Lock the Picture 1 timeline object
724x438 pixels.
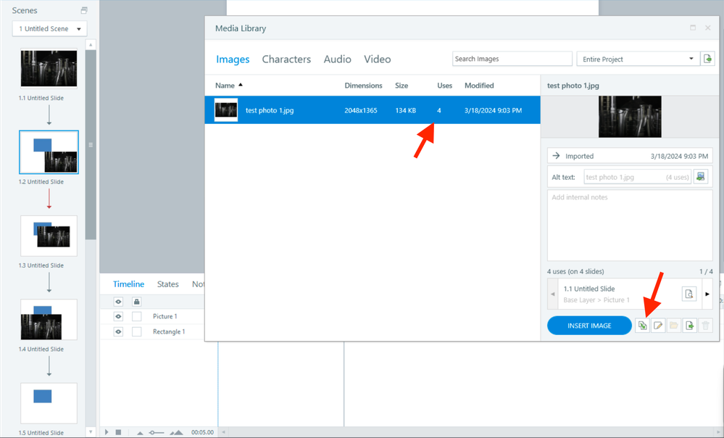pos(137,316)
